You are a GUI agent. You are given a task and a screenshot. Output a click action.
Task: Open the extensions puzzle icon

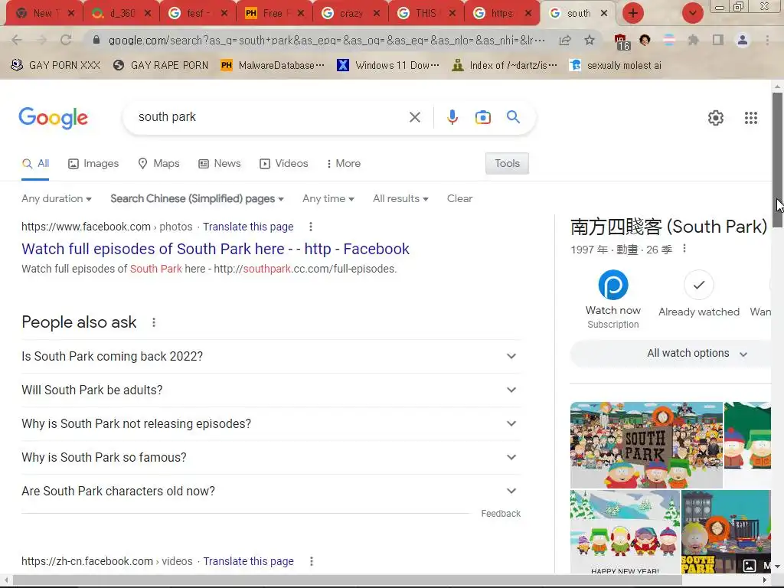[x=693, y=40]
